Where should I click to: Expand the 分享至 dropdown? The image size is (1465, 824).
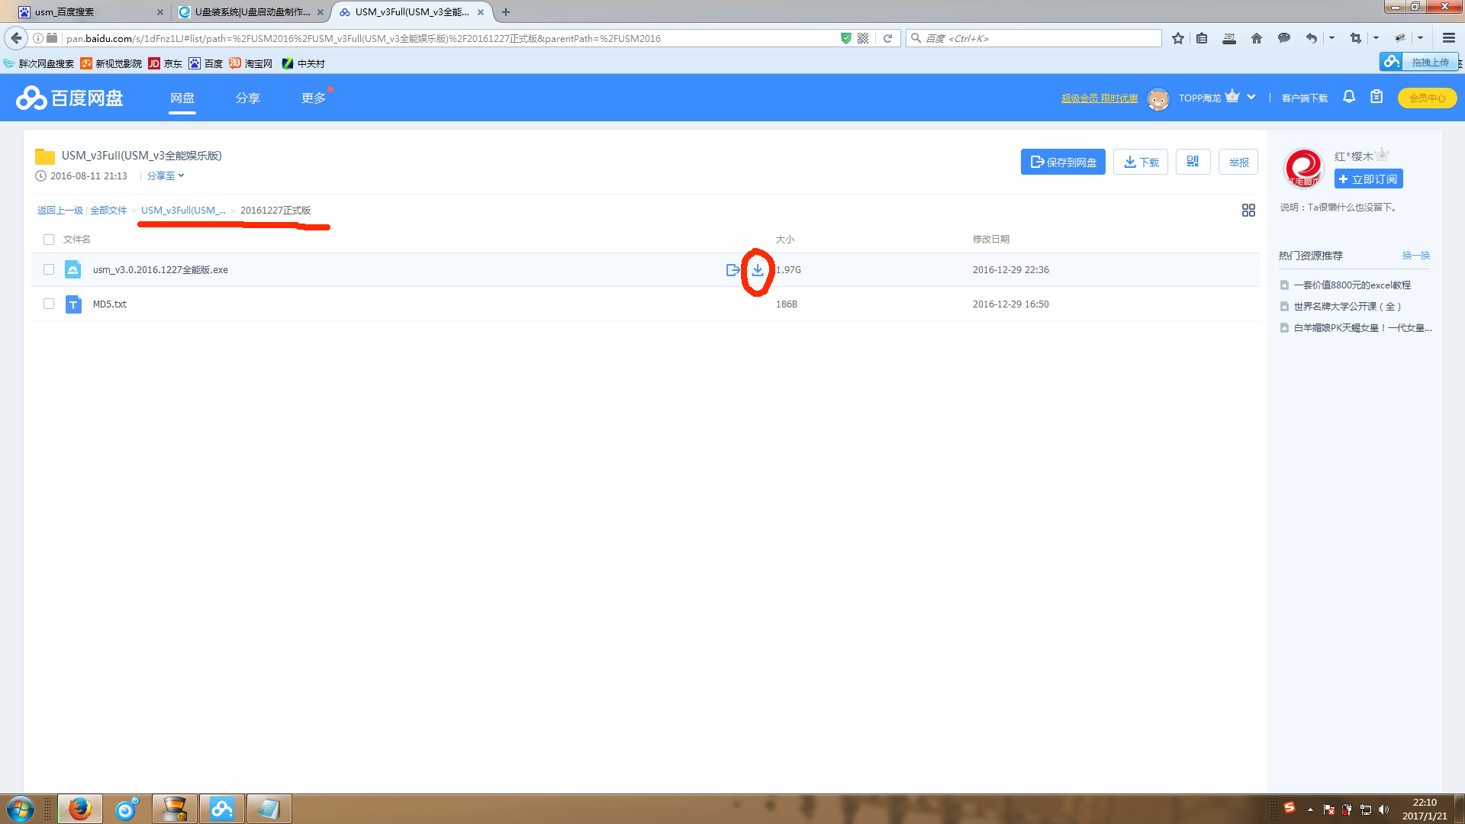(x=166, y=176)
